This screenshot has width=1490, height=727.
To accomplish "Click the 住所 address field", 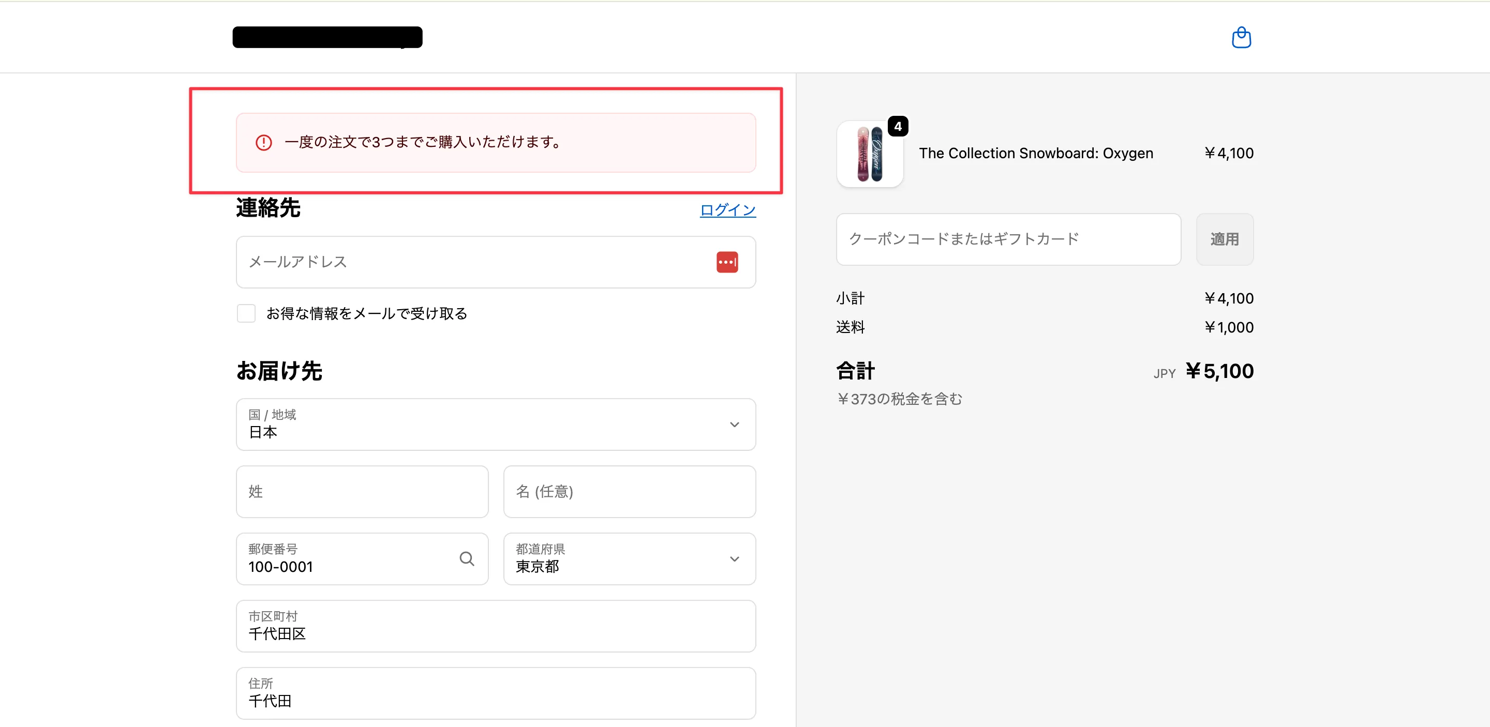I will point(496,693).
